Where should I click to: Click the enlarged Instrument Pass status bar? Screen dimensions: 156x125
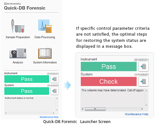[x=109, y=66]
